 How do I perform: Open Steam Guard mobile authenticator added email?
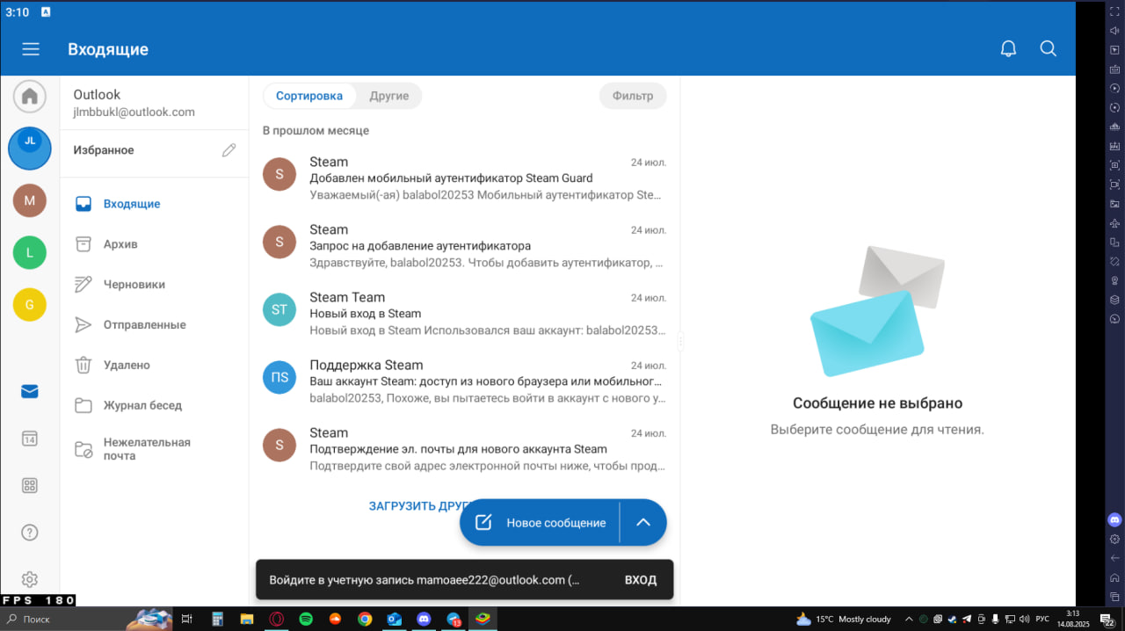tap(464, 178)
